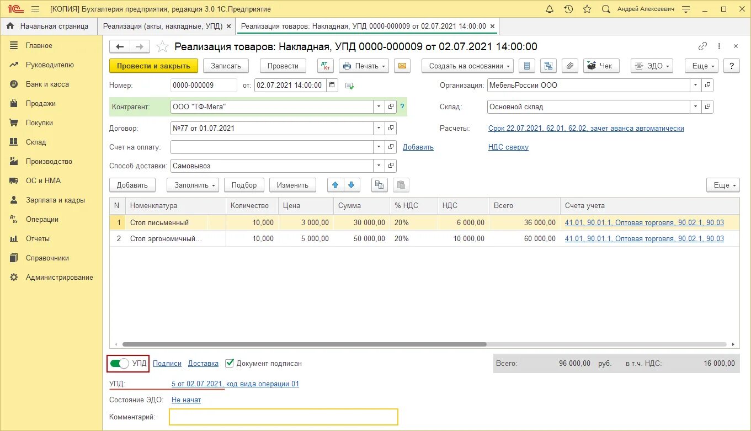
Task: Open document structure list icon
Action: point(527,66)
